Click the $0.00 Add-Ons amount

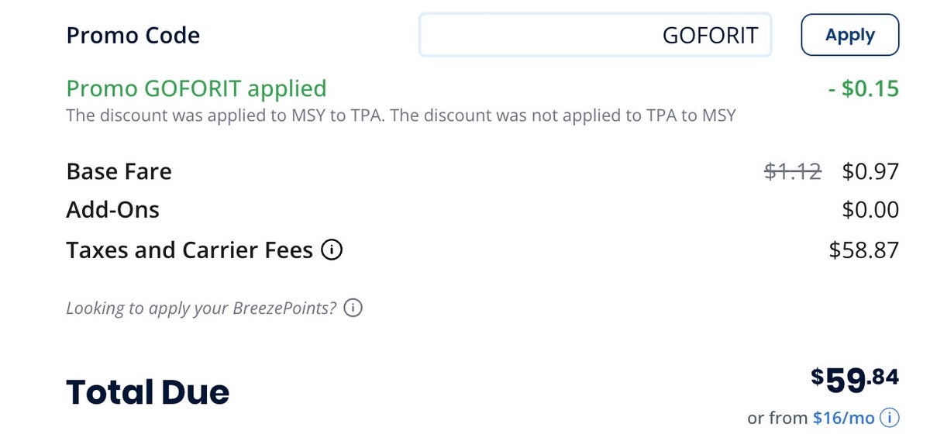[870, 210]
